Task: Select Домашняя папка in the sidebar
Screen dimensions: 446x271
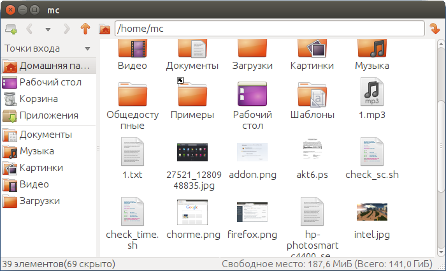Action: [48, 66]
